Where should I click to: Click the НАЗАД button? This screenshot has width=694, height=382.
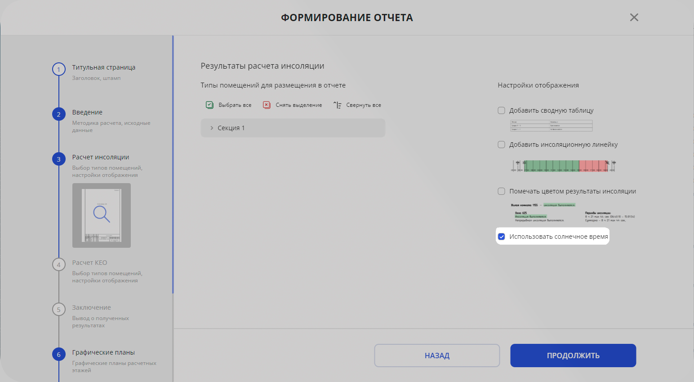click(x=437, y=356)
